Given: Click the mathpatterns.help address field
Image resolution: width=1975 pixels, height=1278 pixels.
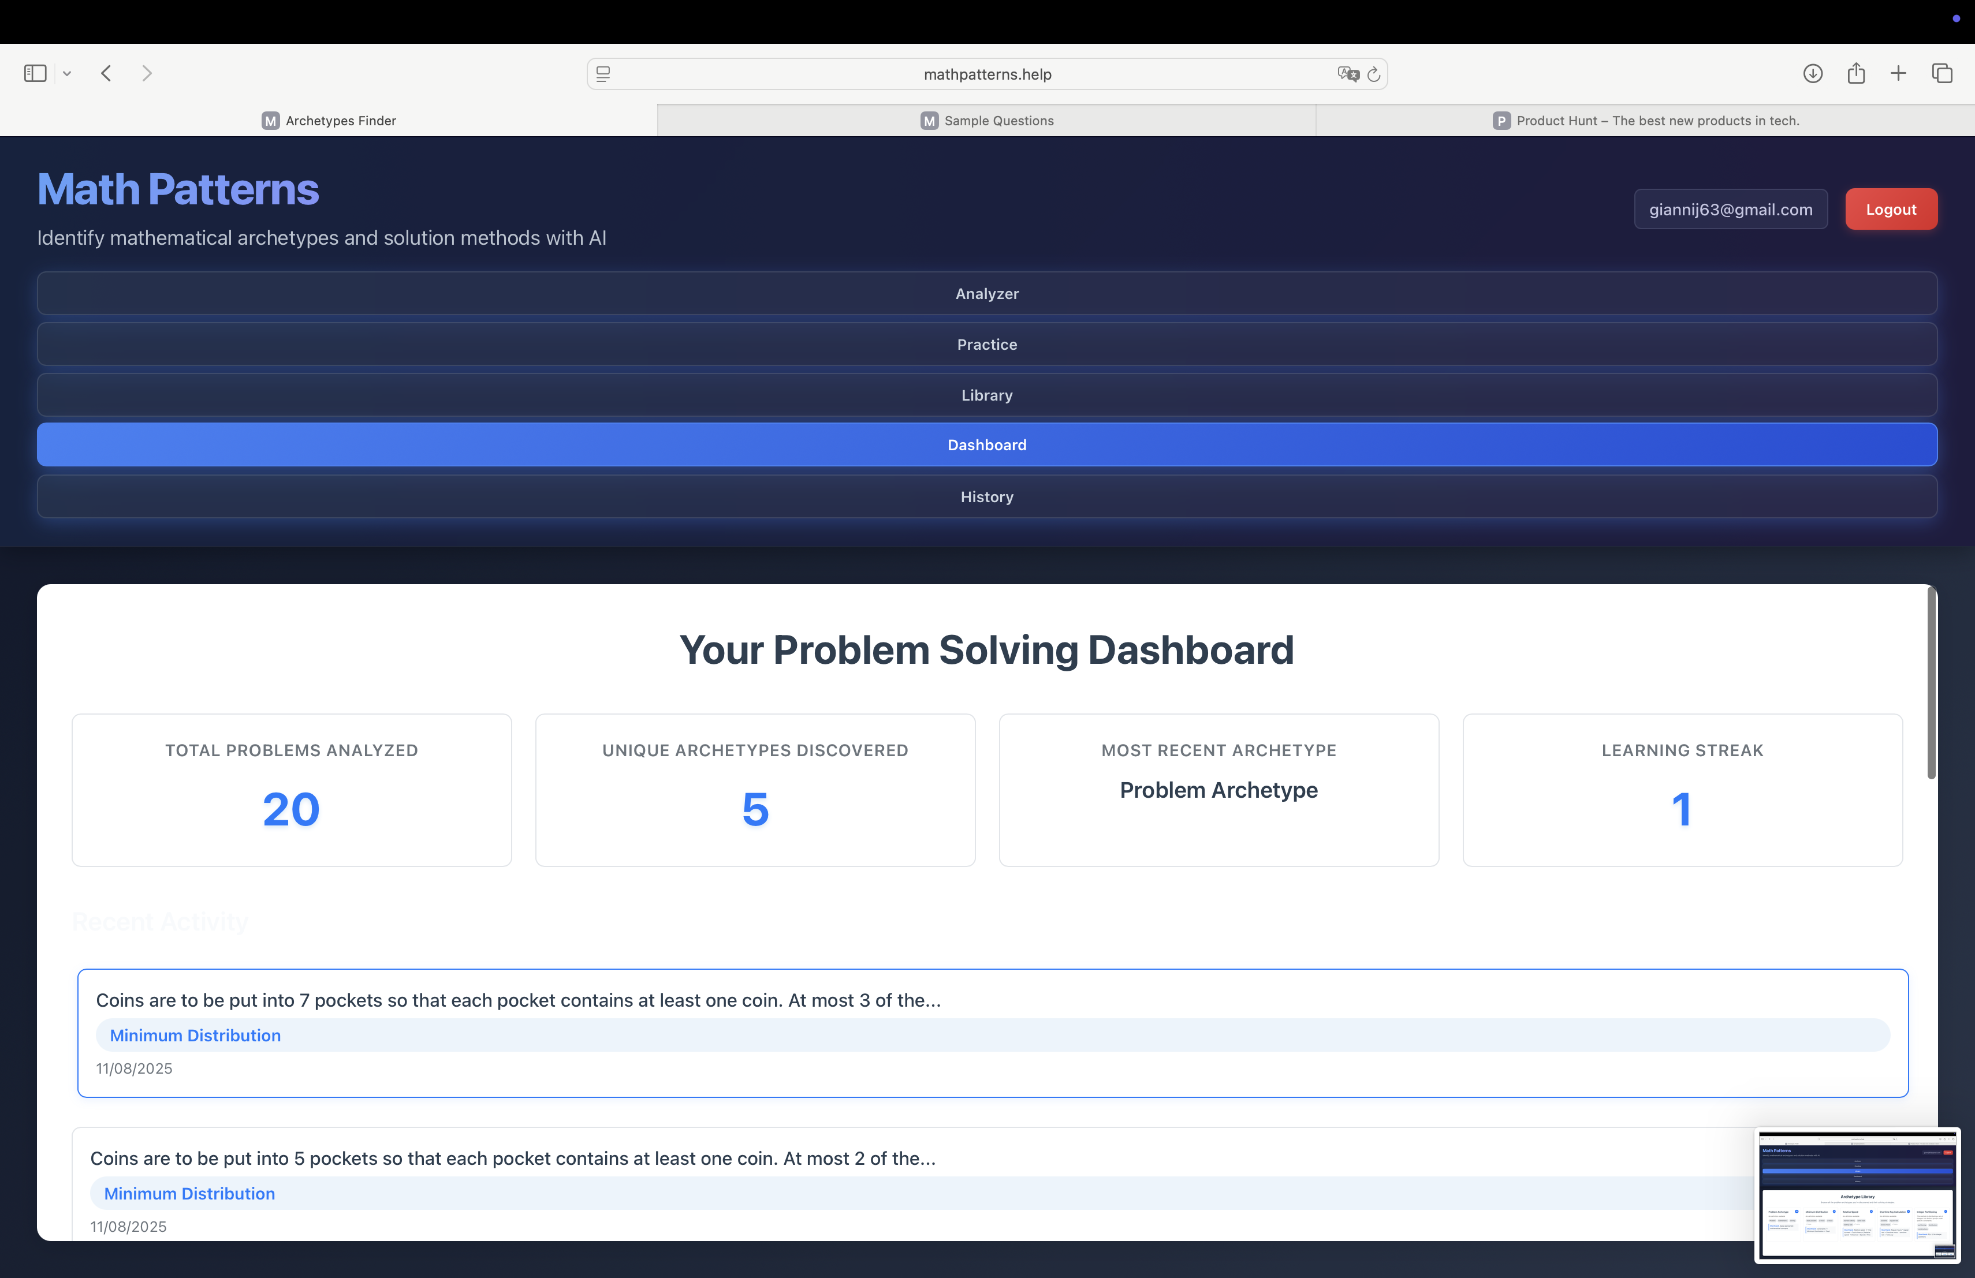Looking at the screenshot, I should click(x=987, y=74).
